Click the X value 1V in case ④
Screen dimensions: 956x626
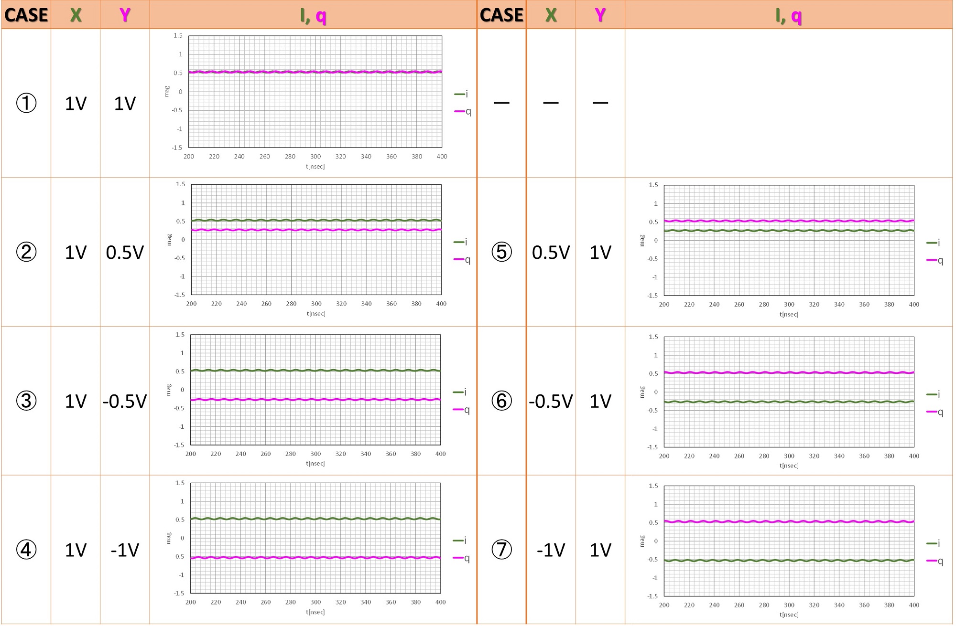coord(76,550)
